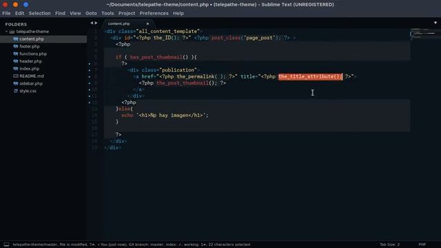
Task: Open functions.php in the sidebar
Action: pyautogui.click(x=33, y=54)
